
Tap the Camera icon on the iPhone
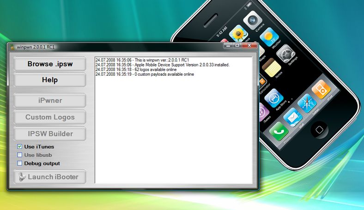tap(253, 20)
